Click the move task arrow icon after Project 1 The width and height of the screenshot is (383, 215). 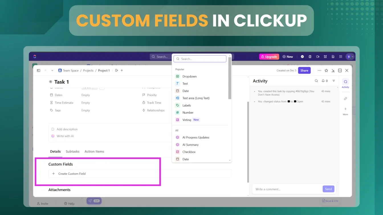(117, 71)
